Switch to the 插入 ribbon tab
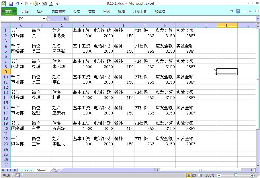The image size is (260, 178). click(x=40, y=11)
